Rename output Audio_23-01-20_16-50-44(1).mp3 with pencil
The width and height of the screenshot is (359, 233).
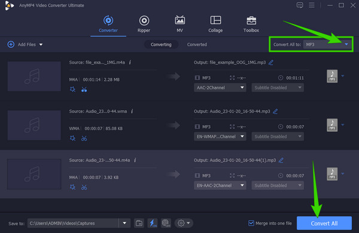(x=281, y=160)
